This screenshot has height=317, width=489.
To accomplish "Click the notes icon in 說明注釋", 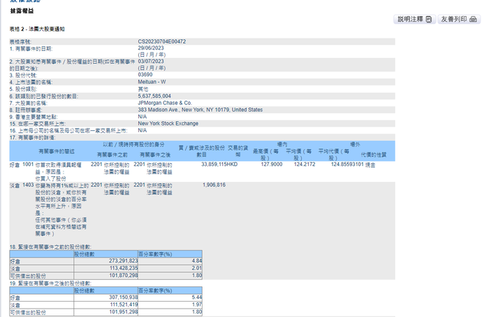I will (429, 20).
